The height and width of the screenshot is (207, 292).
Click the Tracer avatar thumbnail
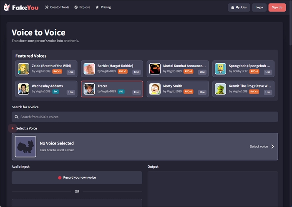click(x=89, y=89)
